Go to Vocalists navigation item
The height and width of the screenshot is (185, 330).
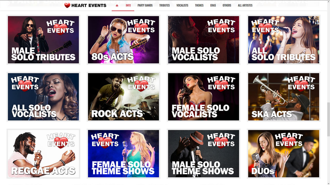(182, 5)
